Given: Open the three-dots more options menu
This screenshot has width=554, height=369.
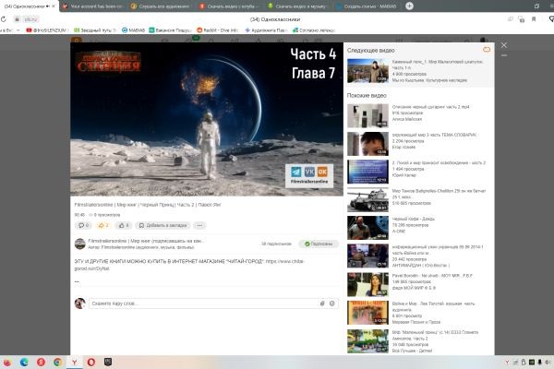Looking at the screenshot, I should (199, 225).
